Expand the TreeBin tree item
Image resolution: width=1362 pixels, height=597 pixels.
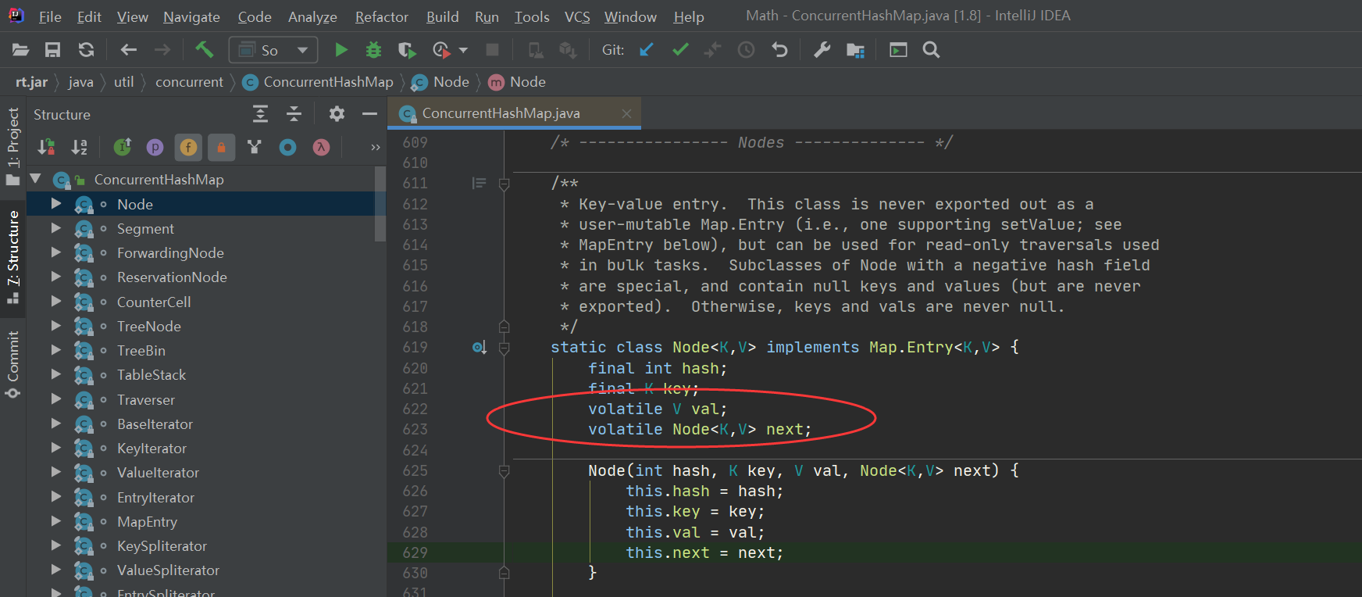(56, 350)
